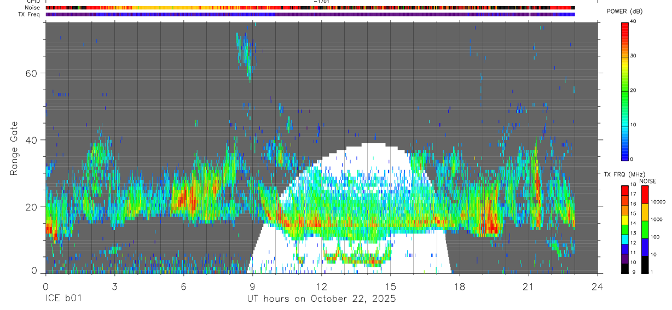Click 'UT hours on October 22, 2025' label
Image resolution: width=672 pixels, height=310 pixels.
coord(322,299)
